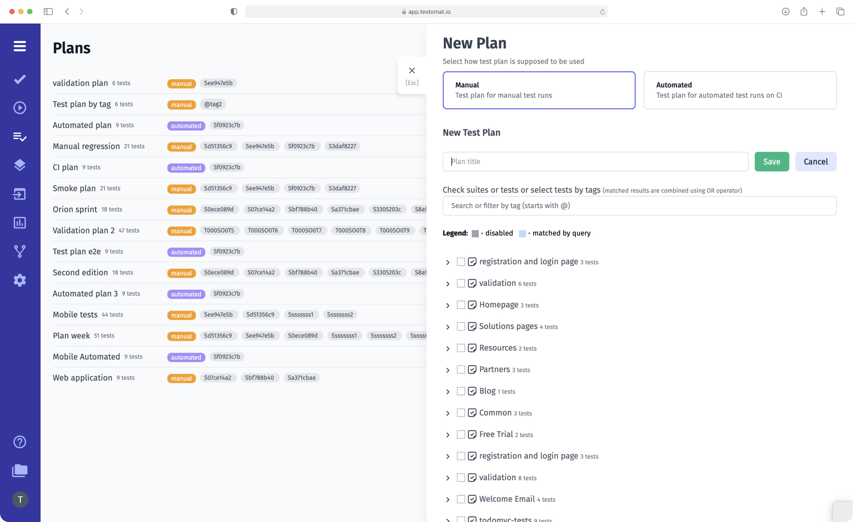Image resolution: width=853 pixels, height=522 pixels.
Task: Save the new test plan
Action: [x=772, y=162]
